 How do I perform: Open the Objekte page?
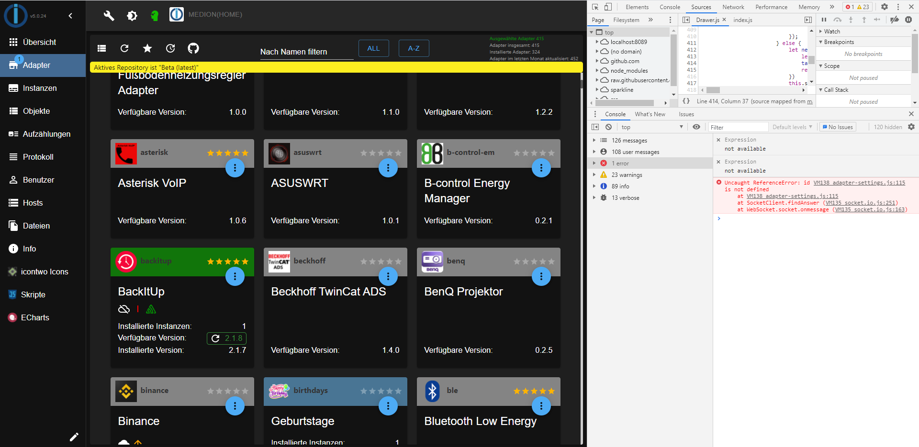(43, 111)
